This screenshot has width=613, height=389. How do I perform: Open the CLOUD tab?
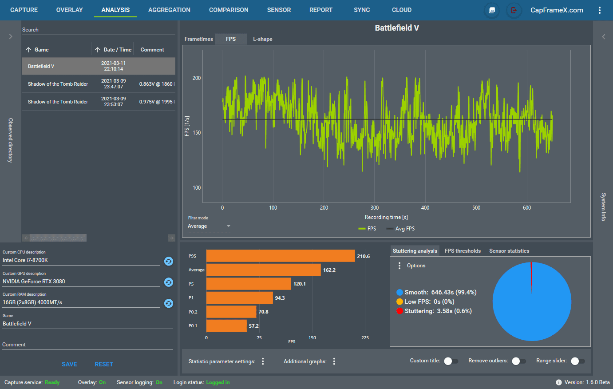click(x=402, y=10)
